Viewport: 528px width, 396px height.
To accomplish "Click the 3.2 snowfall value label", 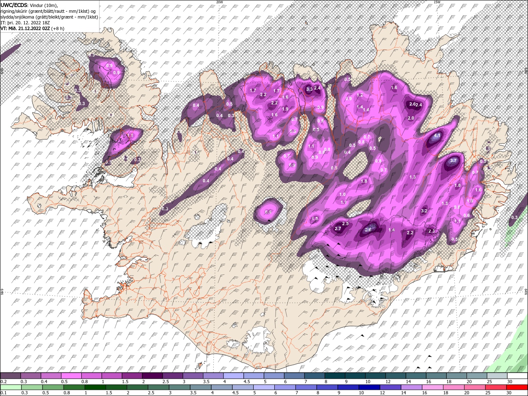I will click(424, 211).
